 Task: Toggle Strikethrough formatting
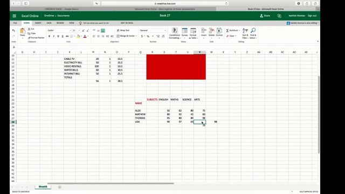67,36
